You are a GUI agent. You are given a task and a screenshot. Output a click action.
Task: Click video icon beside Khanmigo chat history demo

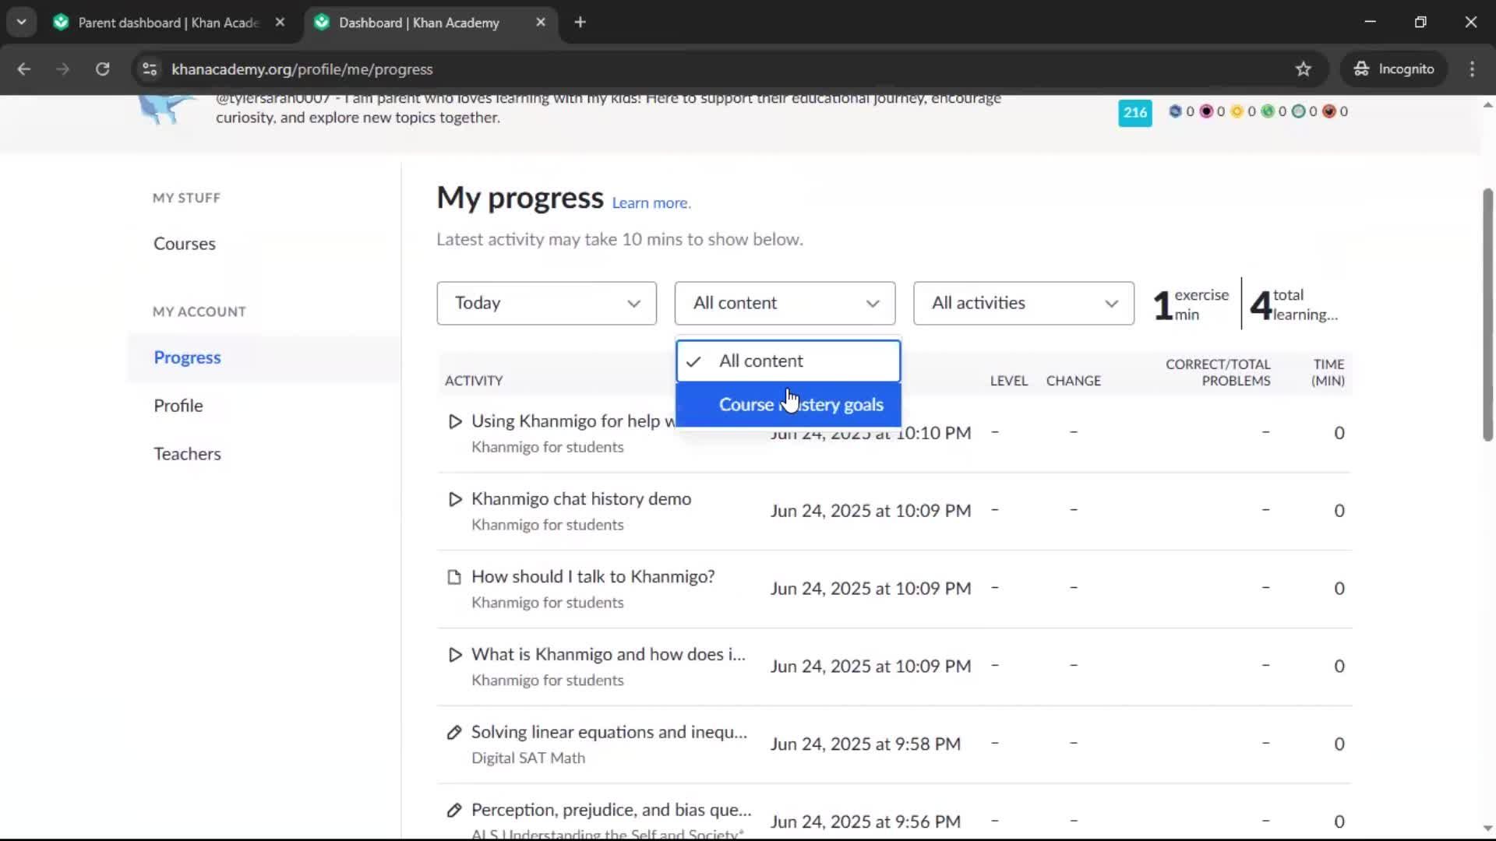coord(455,499)
